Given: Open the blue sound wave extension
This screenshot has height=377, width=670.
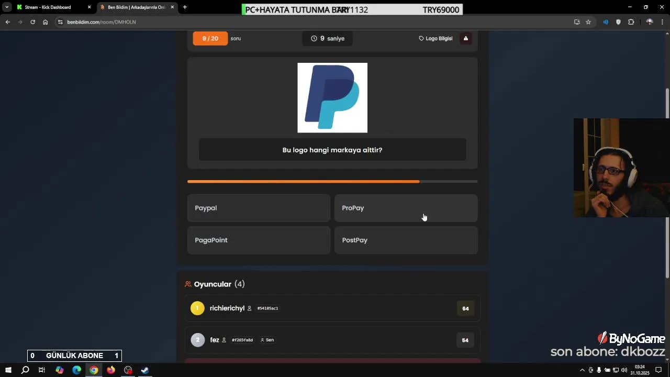Looking at the screenshot, I should coord(606,22).
